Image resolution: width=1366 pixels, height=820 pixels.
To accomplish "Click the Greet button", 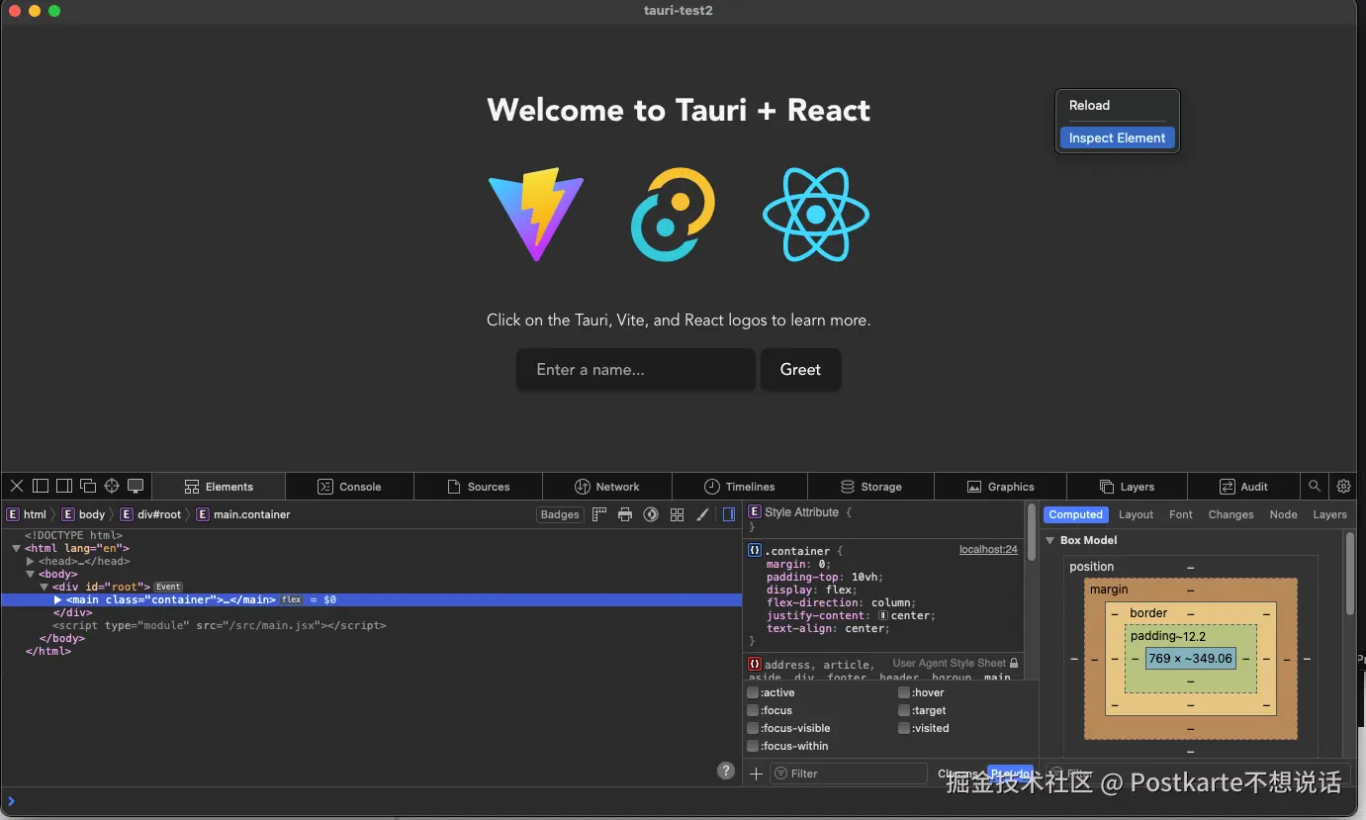I will [800, 369].
